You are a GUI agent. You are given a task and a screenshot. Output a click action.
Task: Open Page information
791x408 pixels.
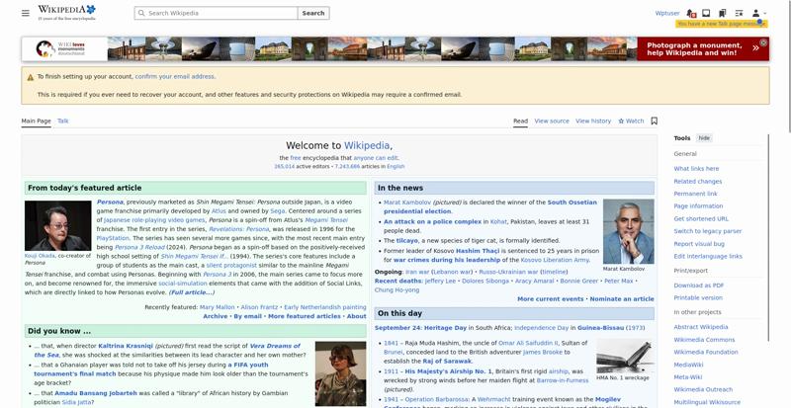coord(698,206)
